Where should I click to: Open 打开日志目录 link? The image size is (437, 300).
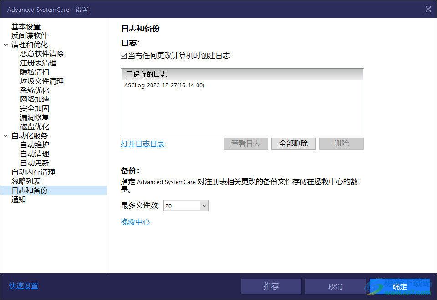tap(142, 144)
